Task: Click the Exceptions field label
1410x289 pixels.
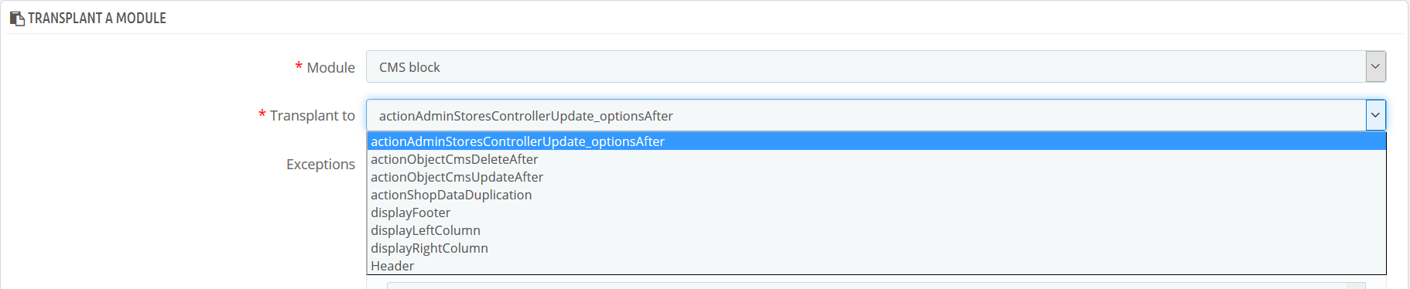Action: 320,164
